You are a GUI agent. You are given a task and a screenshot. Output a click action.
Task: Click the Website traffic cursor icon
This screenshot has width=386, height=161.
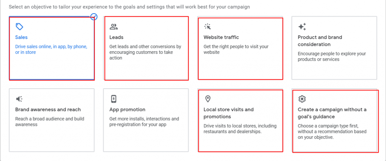tap(208, 27)
